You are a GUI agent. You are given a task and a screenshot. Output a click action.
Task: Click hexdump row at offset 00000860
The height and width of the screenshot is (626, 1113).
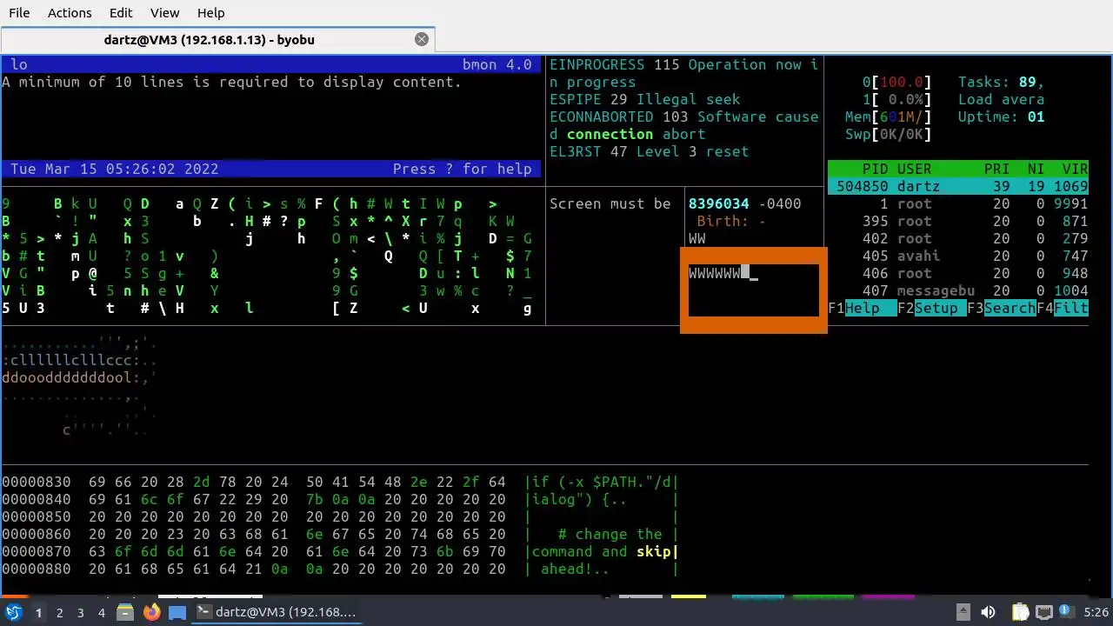340,534
